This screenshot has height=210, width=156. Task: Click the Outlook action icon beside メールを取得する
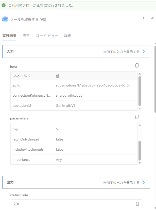tap(5, 19)
